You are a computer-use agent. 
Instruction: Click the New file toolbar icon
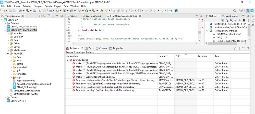click(x=3, y=11)
